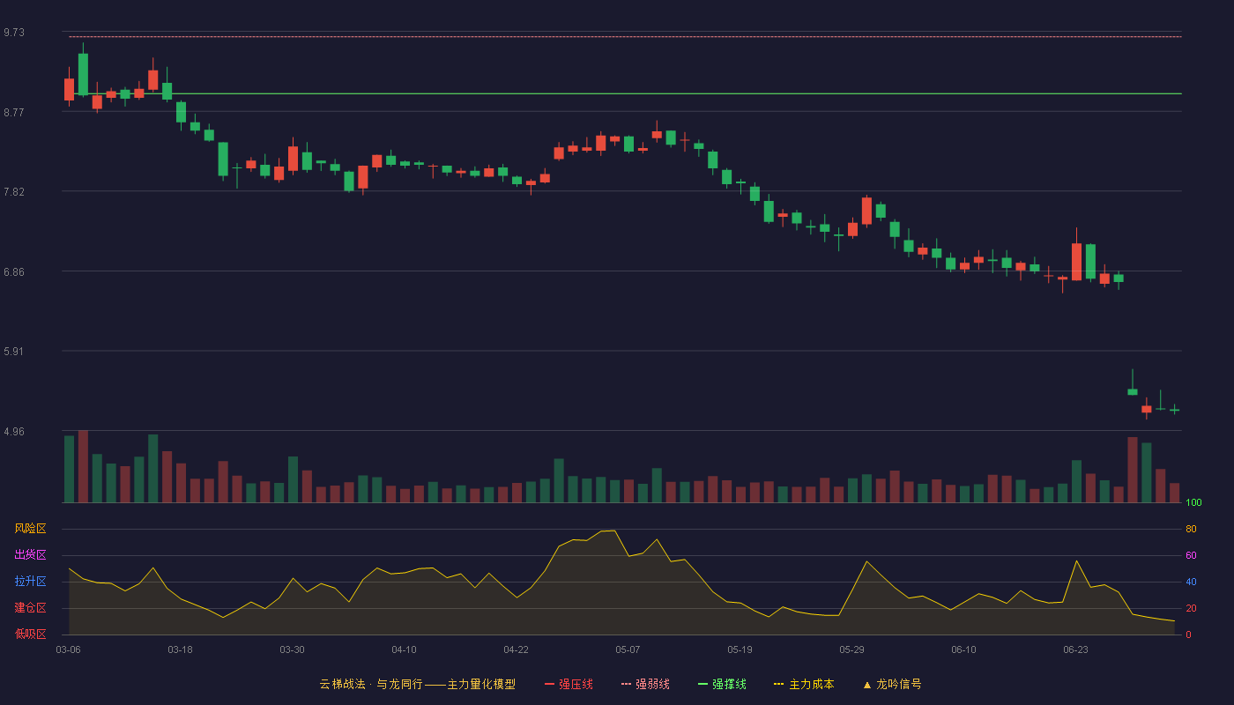Toggle the 龙吟信号 triangle legend entry
Screen dimensions: 1234x705
[892, 684]
